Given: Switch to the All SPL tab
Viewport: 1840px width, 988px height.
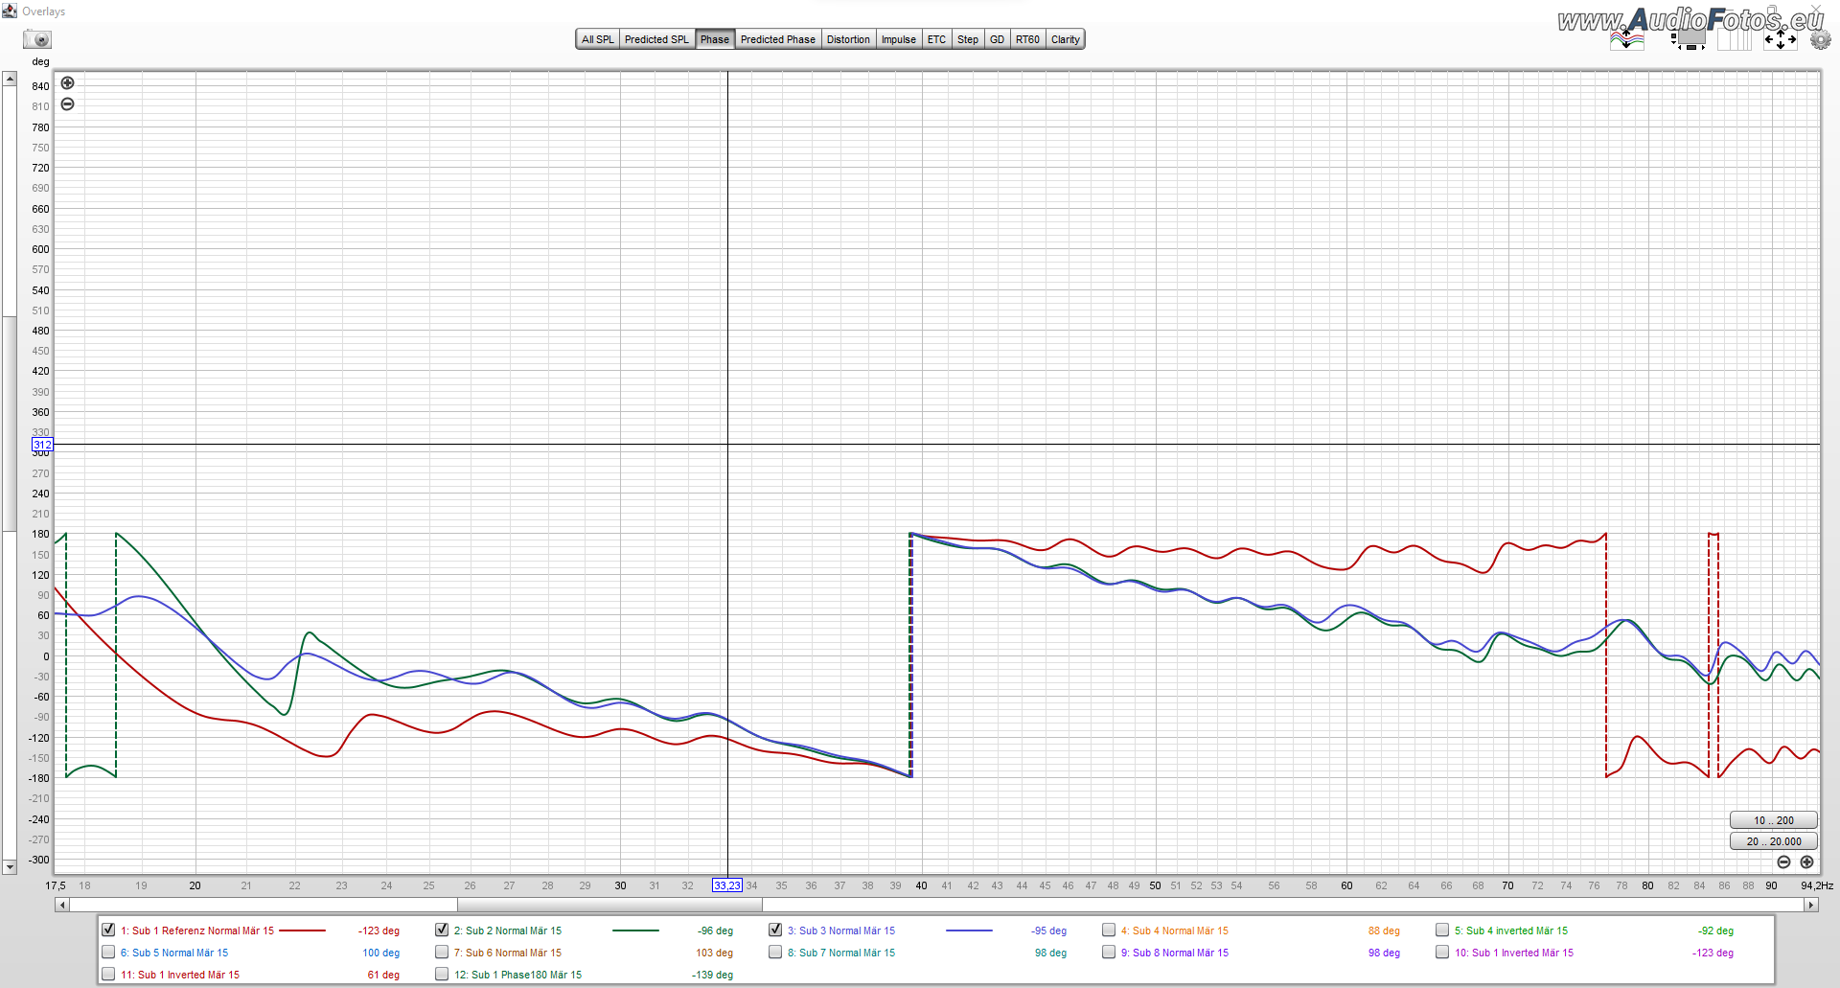Looking at the screenshot, I should [x=598, y=39].
